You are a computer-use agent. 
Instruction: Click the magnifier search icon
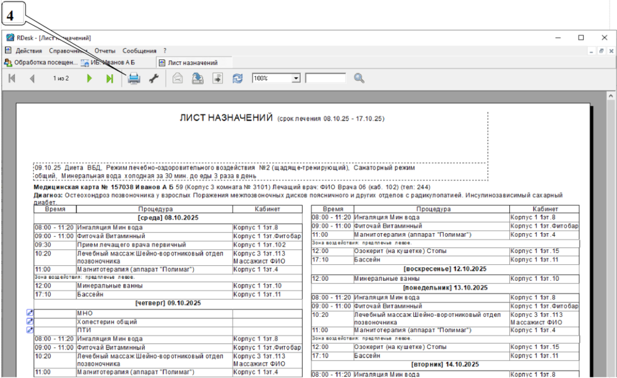[x=359, y=79]
